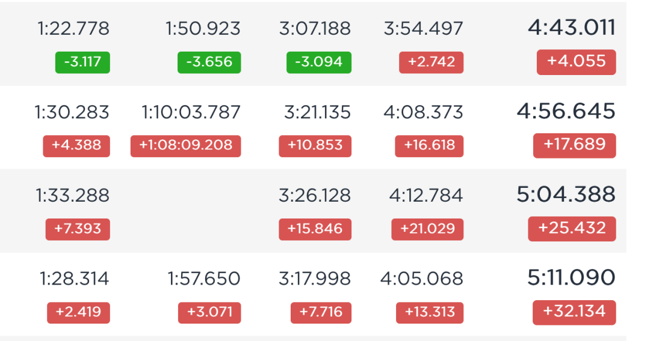Viewport: 656px width, 341px height.
Task: Click the +3.071 red split badge
Action: click(x=209, y=313)
